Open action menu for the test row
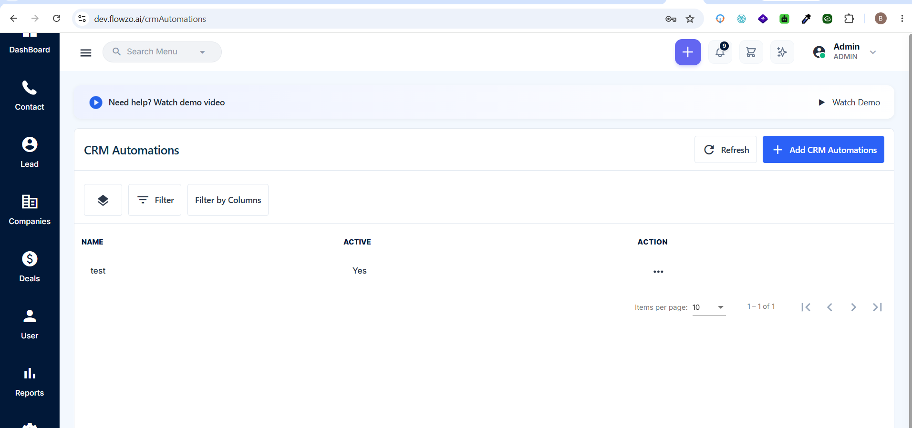The image size is (912, 428). 658,272
